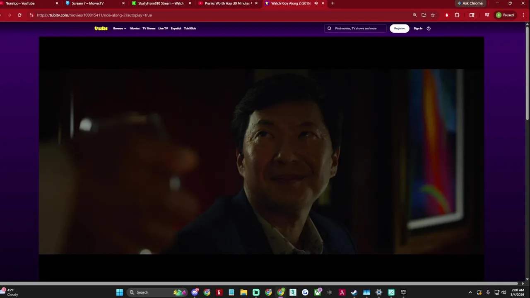530x298 pixels.
Task: Mute the Watch Ride Along 2 tab audio
Action: (x=316, y=3)
